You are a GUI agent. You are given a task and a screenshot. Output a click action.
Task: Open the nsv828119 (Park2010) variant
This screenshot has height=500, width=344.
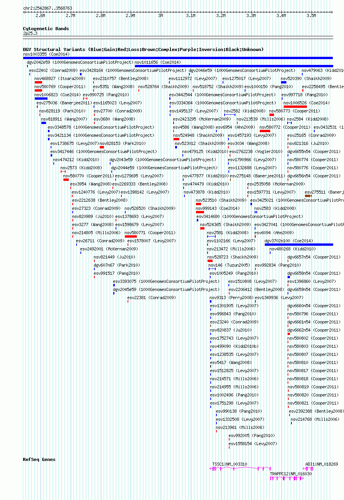point(62,111)
